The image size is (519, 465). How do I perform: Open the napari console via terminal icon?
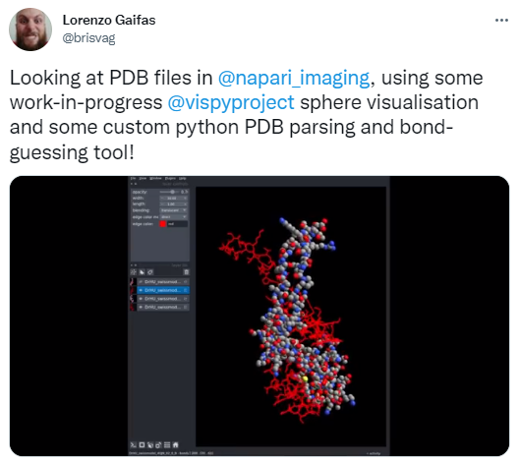134,444
